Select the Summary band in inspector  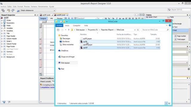tap(10, 52)
